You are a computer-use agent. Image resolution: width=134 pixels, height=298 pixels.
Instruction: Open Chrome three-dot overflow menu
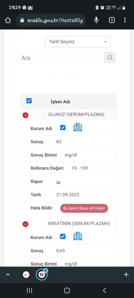125,20
